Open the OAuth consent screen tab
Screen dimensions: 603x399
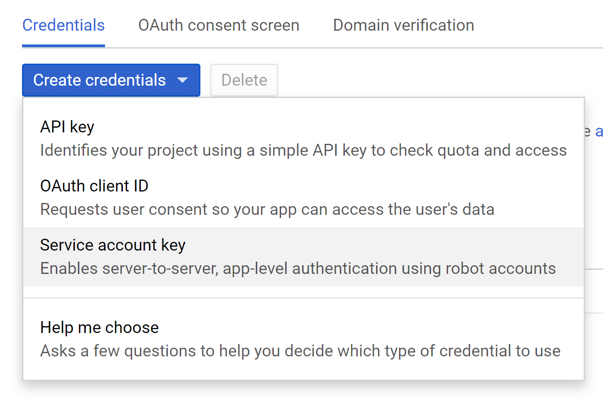[219, 25]
